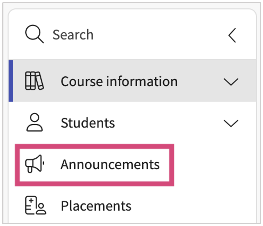Image resolution: width=263 pixels, height=226 pixels.
Task: Expand the Course information chevron
Action: pyautogui.click(x=231, y=82)
